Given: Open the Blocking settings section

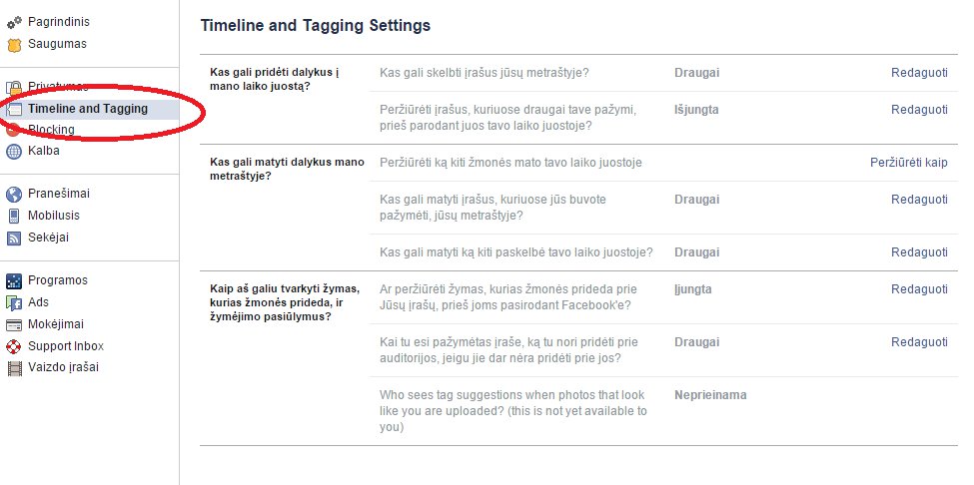Looking at the screenshot, I should pyautogui.click(x=51, y=129).
